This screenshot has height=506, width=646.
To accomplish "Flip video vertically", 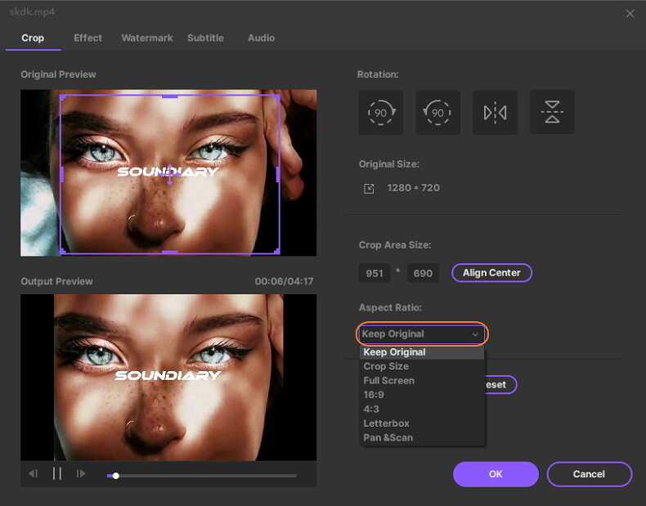I will click(552, 112).
